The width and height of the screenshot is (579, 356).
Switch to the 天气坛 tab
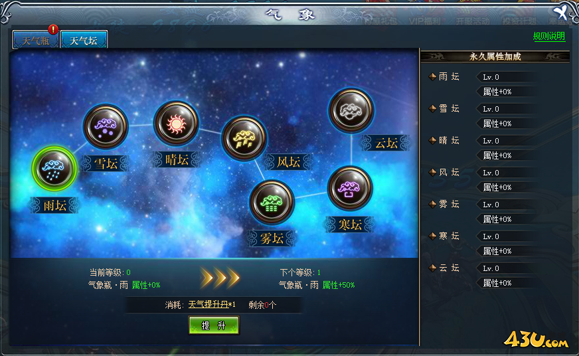pos(84,41)
